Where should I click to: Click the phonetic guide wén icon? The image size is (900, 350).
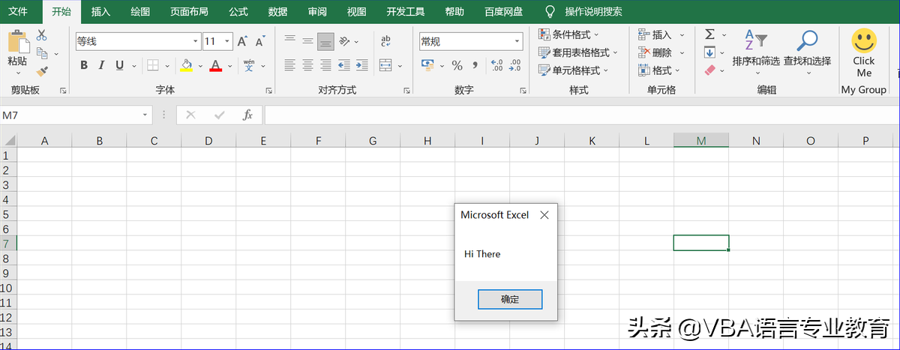(249, 65)
